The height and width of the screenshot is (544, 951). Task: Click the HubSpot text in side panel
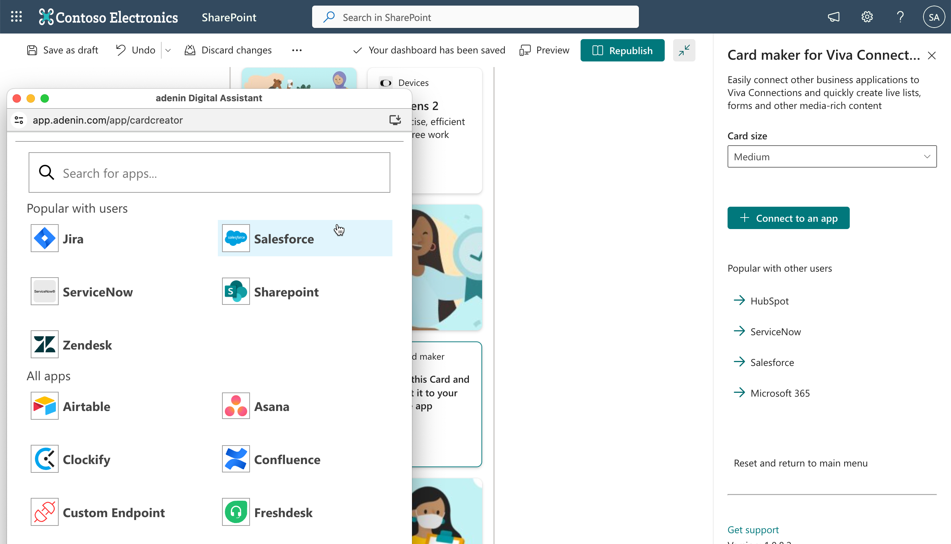click(x=769, y=301)
